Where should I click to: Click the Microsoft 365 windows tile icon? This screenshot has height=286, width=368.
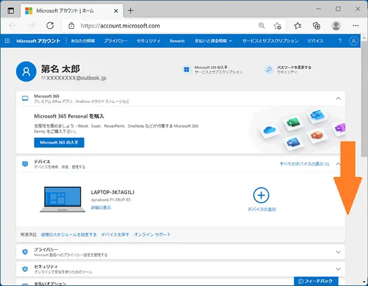pyautogui.click(x=186, y=70)
